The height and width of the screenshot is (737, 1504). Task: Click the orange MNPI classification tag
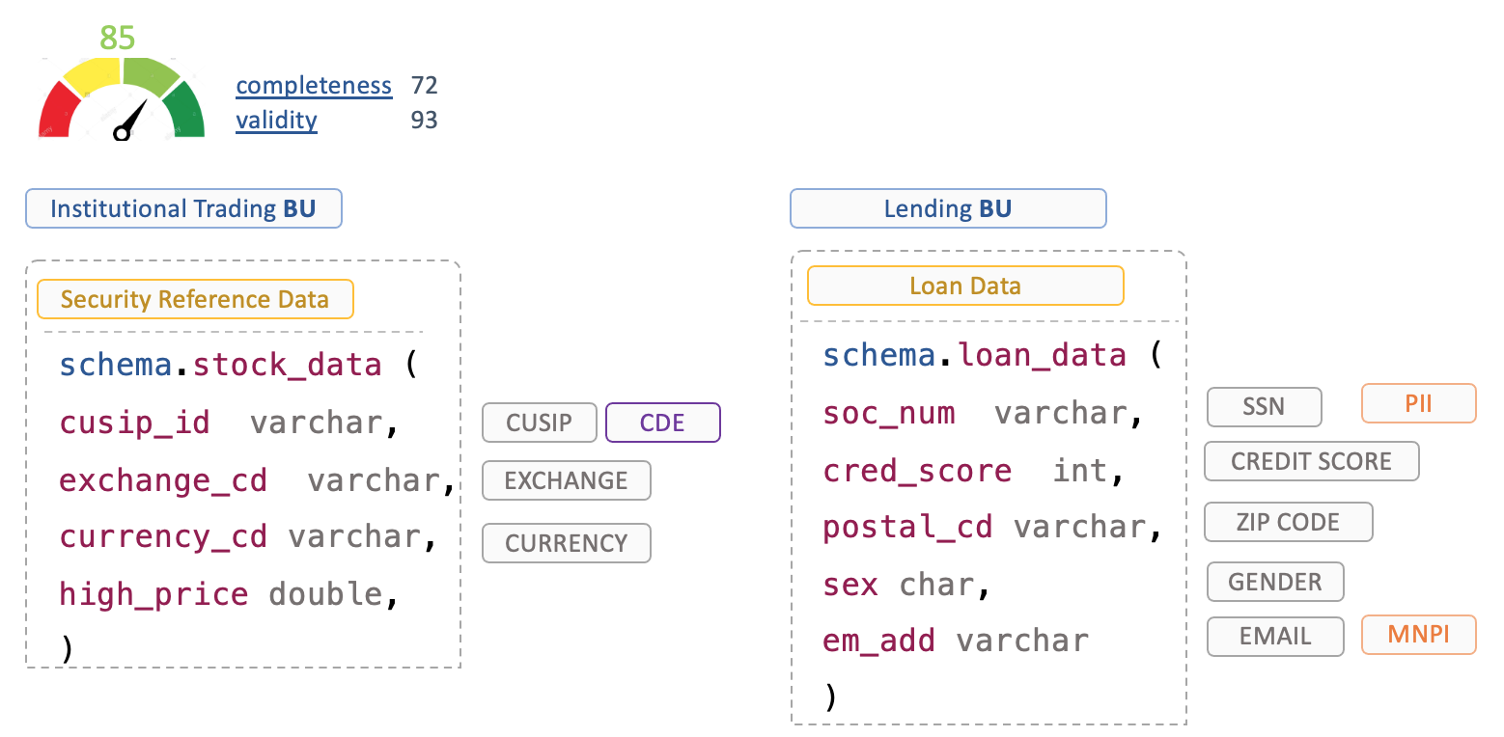pyautogui.click(x=1418, y=635)
